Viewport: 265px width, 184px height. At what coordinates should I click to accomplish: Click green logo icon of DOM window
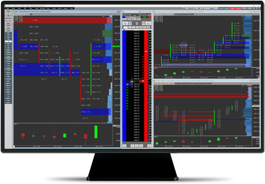(124, 12)
